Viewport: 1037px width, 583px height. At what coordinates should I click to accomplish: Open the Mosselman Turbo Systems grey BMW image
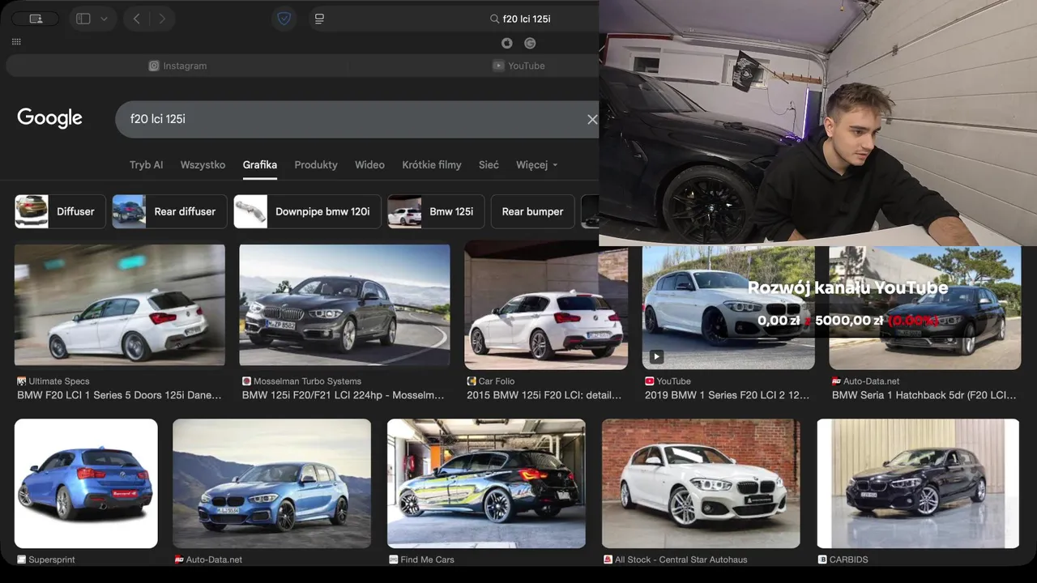click(344, 305)
